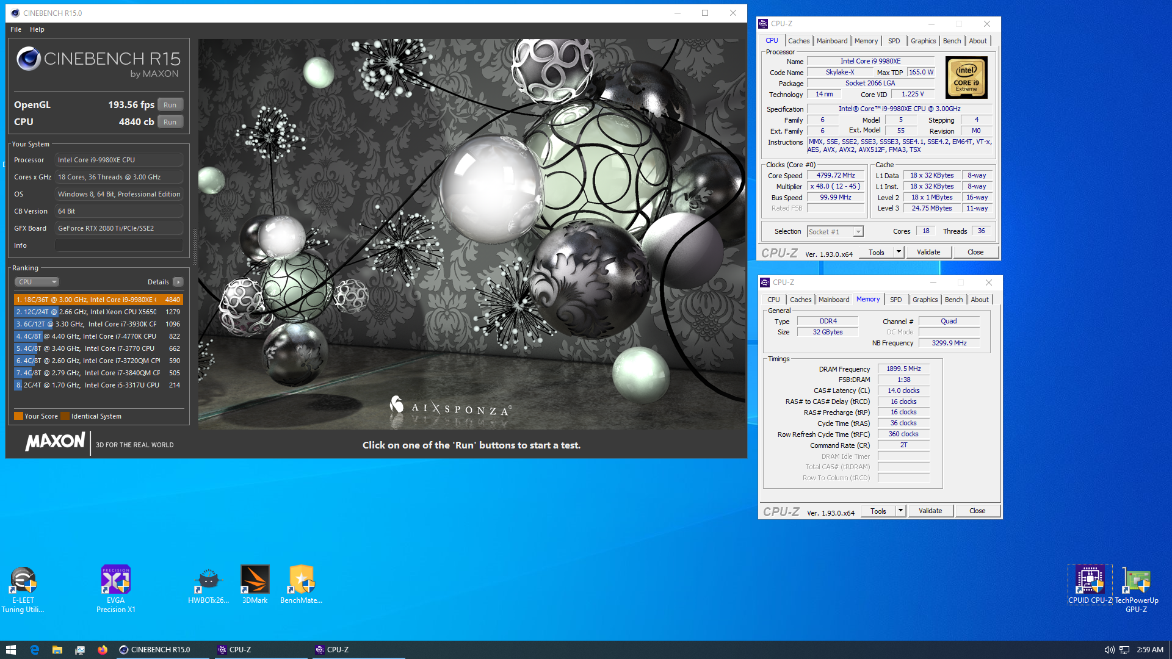Screen dimensions: 1172x659
Task: Open the Help menu in Cinebench
Action: [x=37, y=29]
